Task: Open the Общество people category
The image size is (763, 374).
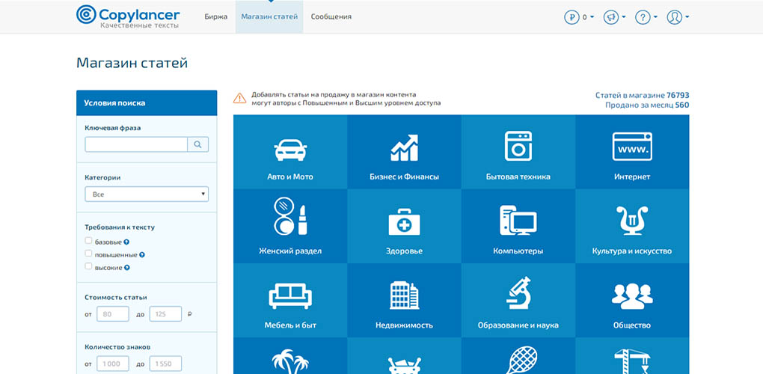Action: [632, 300]
